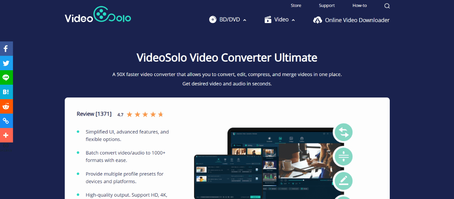Click the How-to link
Screen dimensions: 454x199
point(359,5)
